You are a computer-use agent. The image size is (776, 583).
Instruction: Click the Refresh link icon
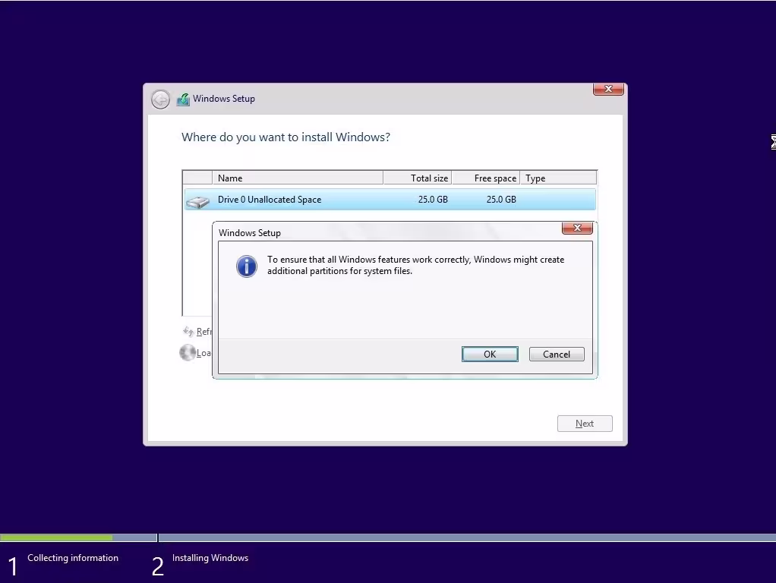188,331
